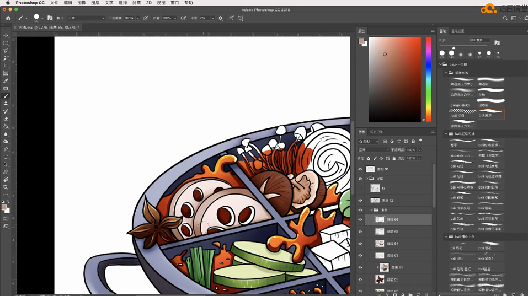
Task: Collapse the 食材 group in layers panel
Action: tap(372, 210)
